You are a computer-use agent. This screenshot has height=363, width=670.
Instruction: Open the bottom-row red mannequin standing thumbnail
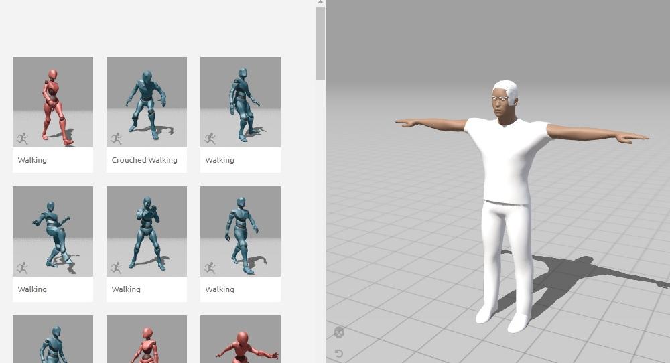coord(147,339)
